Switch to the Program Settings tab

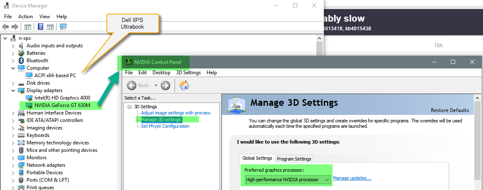coord(294,159)
